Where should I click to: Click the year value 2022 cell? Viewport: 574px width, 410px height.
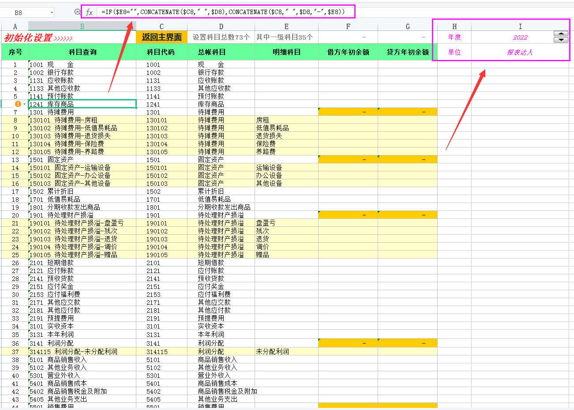click(520, 37)
